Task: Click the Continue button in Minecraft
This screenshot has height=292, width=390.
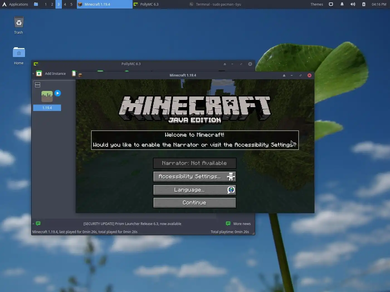Action: click(x=194, y=203)
